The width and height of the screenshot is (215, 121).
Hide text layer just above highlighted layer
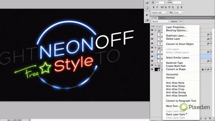click(152, 52)
